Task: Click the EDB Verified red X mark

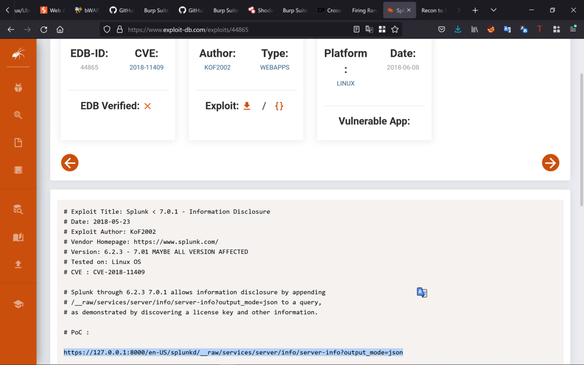Action: tap(147, 106)
